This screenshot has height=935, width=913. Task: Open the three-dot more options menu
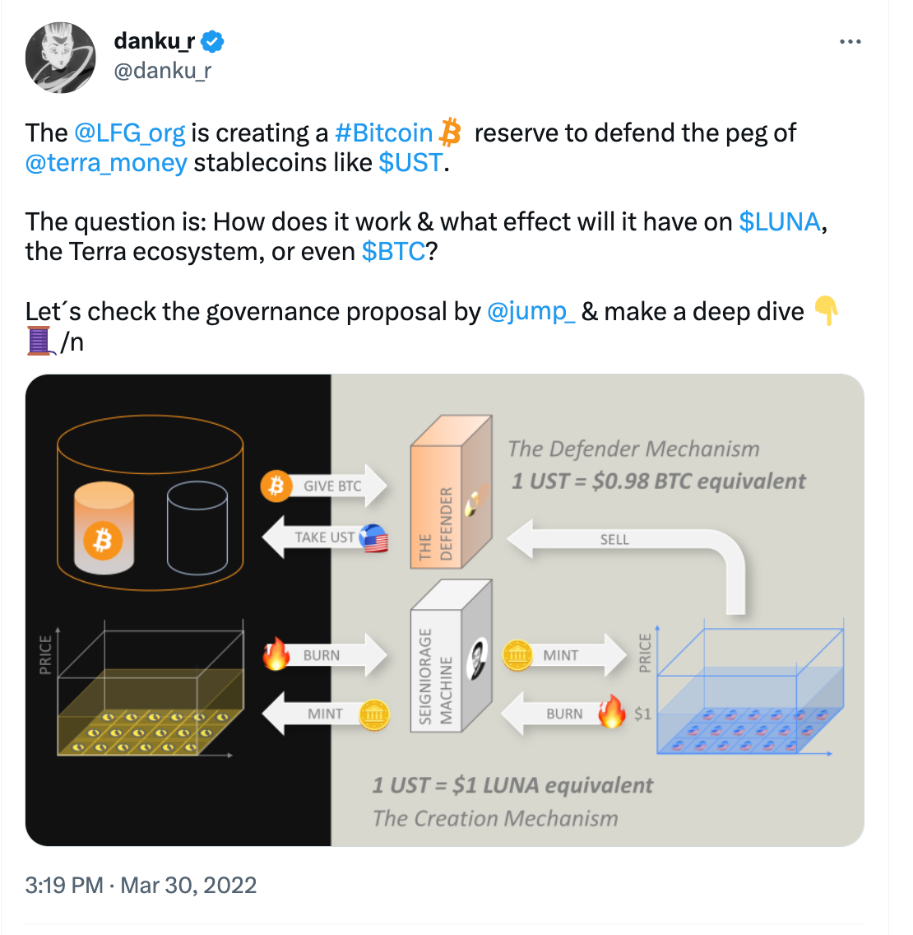(x=850, y=42)
